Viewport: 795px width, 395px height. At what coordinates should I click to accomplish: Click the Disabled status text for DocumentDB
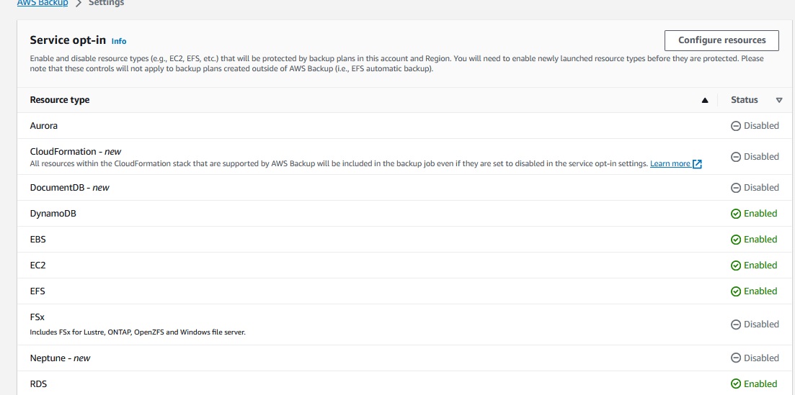pos(761,187)
